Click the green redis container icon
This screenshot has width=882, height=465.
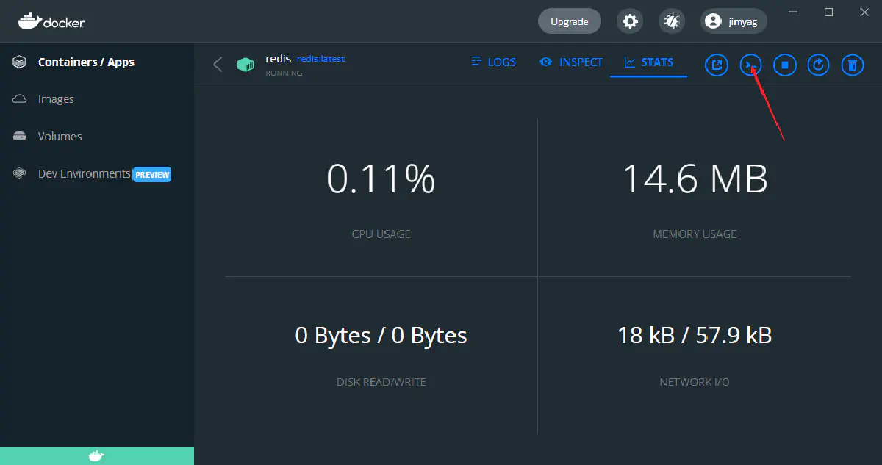click(245, 65)
